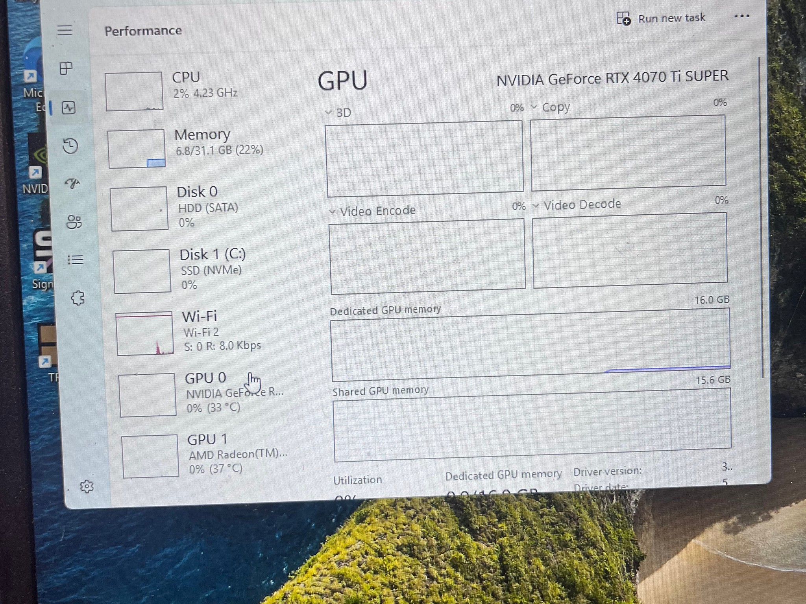Open the Startup apps icon
Screen dimensions: 806x604
[72, 183]
